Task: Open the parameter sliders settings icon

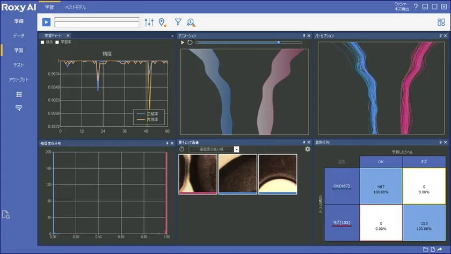Action: point(149,22)
